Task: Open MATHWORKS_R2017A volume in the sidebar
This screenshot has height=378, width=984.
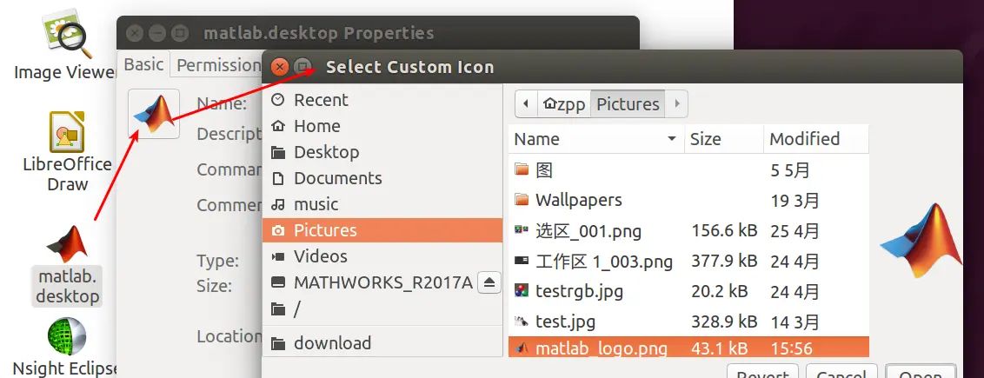Action: click(370, 282)
